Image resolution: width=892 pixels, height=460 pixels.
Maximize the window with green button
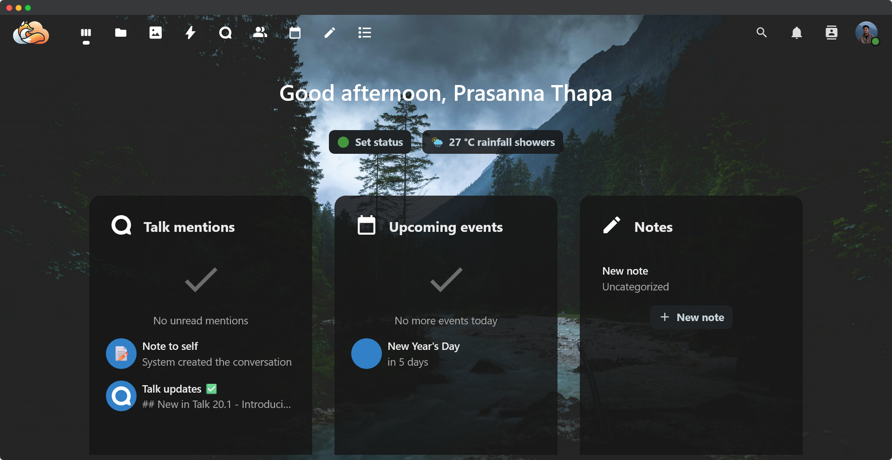[28, 8]
